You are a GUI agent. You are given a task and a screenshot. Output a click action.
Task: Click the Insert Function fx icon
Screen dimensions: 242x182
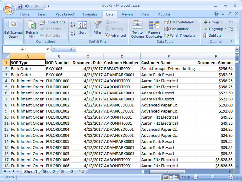coord(72,49)
